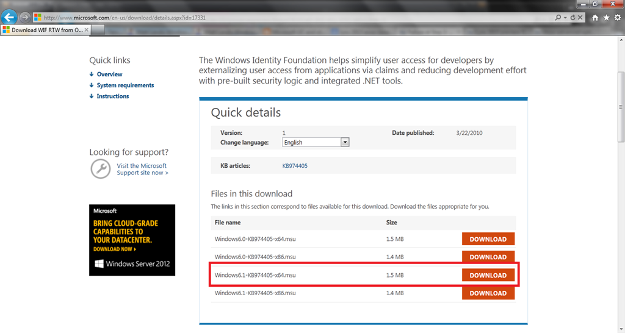Viewport: 625px width, 333px height.
Task: Open the Windows Server 2012 ad banner
Action: [x=132, y=240]
